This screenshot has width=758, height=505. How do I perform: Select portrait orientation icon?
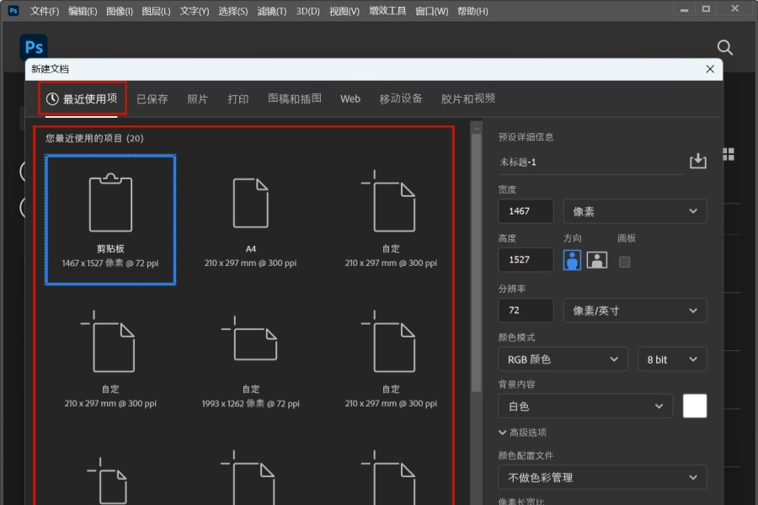pyautogui.click(x=572, y=260)
